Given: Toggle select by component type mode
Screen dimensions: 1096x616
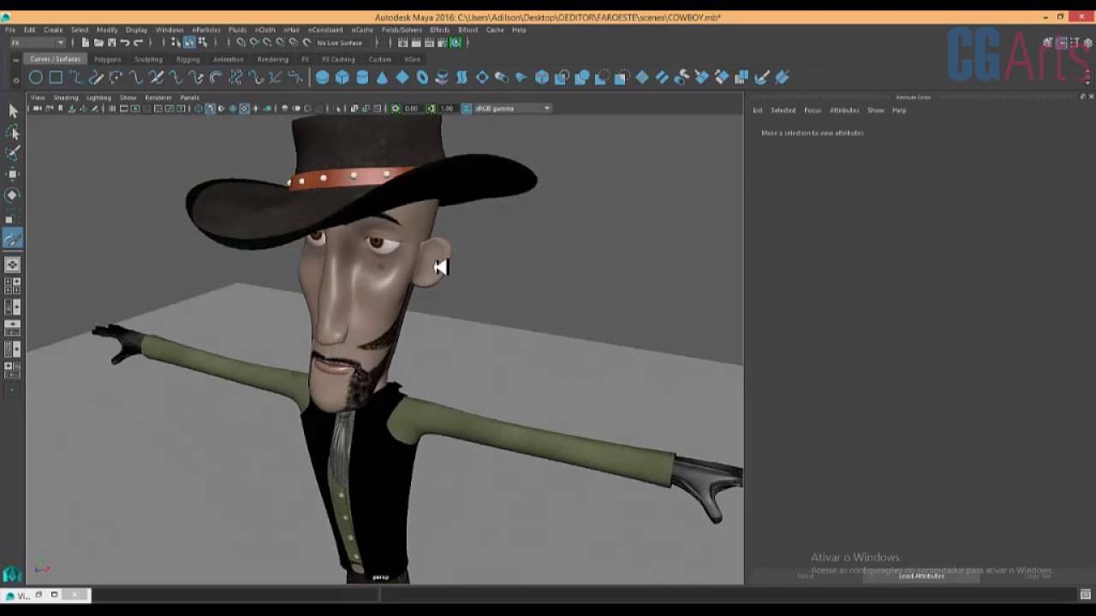Looking at the screenshot, I should (x=203, y=43).
